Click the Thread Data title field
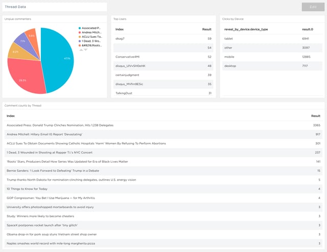The height and width of the screenshot is (252, 327). tap(55, 7)
